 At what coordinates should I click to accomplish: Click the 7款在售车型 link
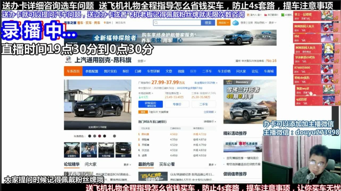pyautogui.click(x=173, y=93)
